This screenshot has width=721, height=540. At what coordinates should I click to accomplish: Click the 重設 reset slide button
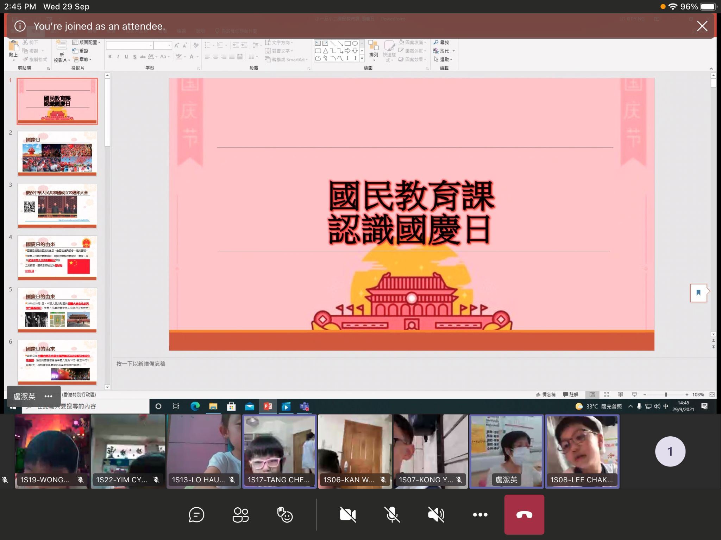click(80, 51)
